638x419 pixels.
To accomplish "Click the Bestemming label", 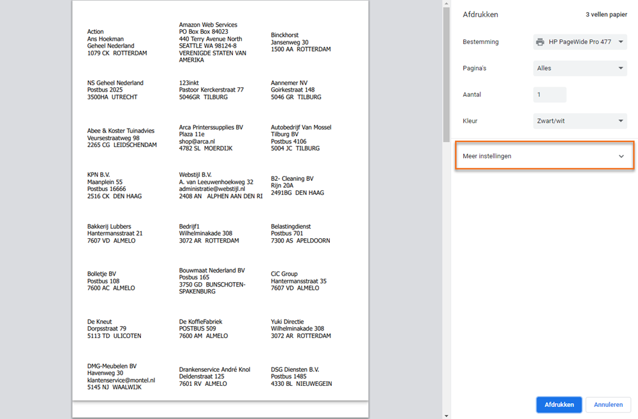I will 480,42.
